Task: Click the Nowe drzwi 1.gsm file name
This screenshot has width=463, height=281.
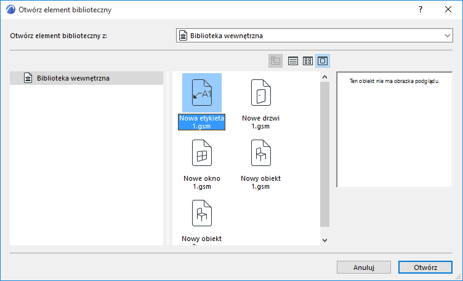Action: [260, 122]
